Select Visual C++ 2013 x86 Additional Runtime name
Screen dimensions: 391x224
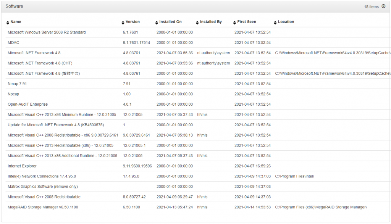[62, 156]
